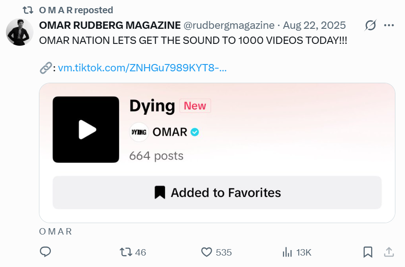Screen dimensions: 405x267
Task: Open OMAR RUDBERG MAGAZINE profile name
Action: 110,26
